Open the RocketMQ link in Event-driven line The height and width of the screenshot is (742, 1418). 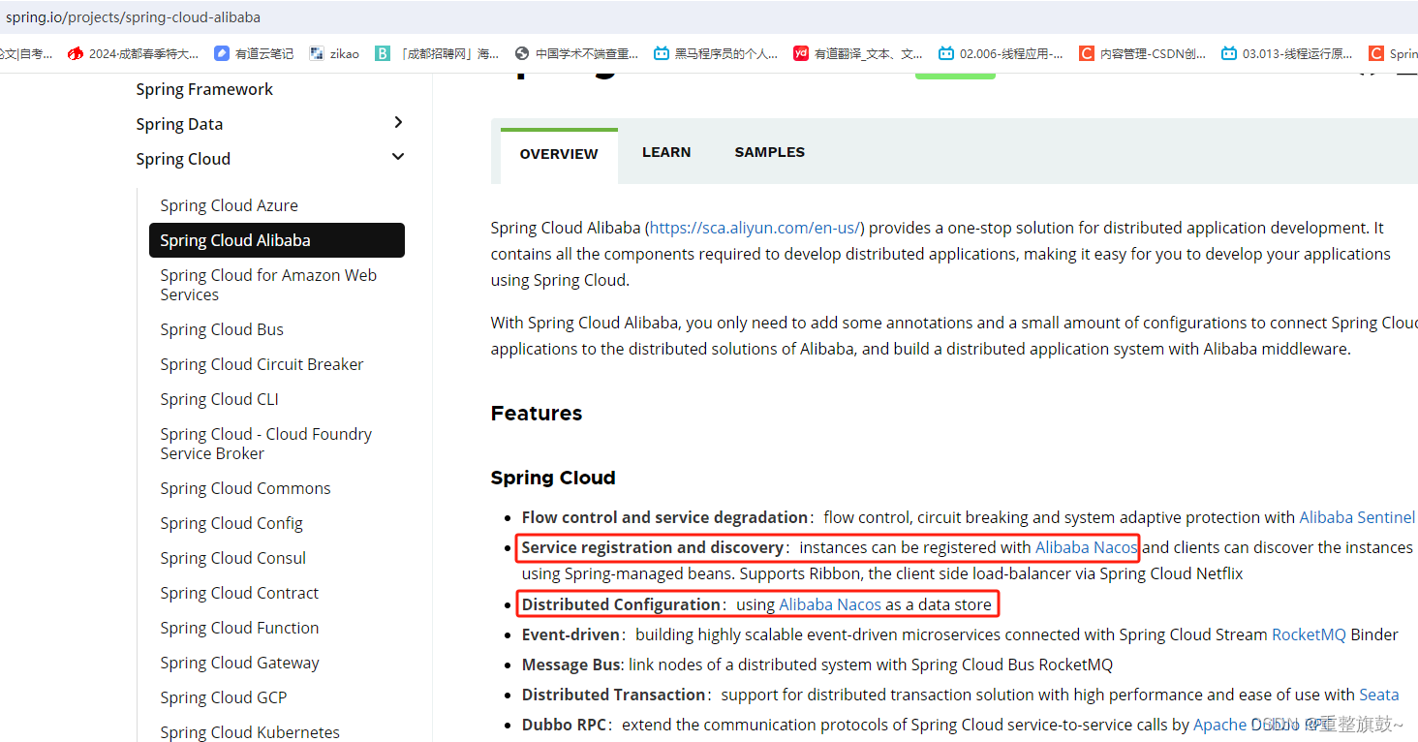click(x=1309, y=634)
